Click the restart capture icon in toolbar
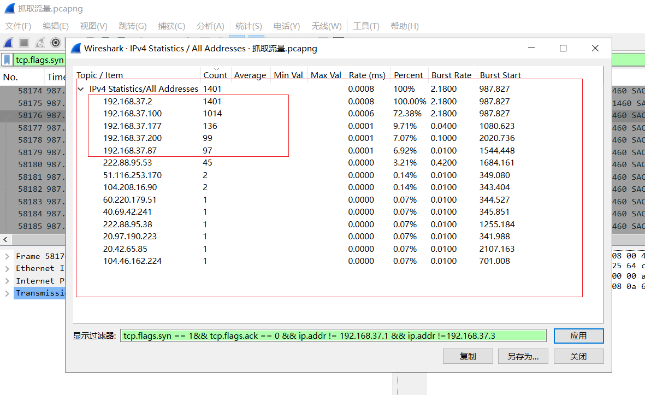The width and height of the screenshot is (645, 395). [40, 43]
